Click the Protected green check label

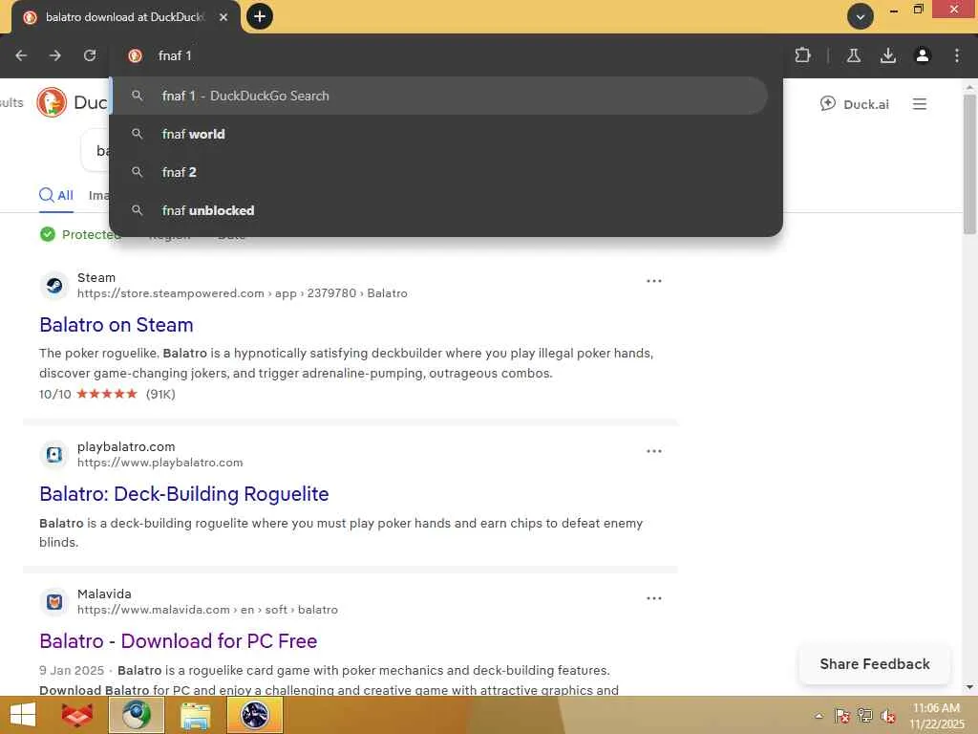(80, 235)
